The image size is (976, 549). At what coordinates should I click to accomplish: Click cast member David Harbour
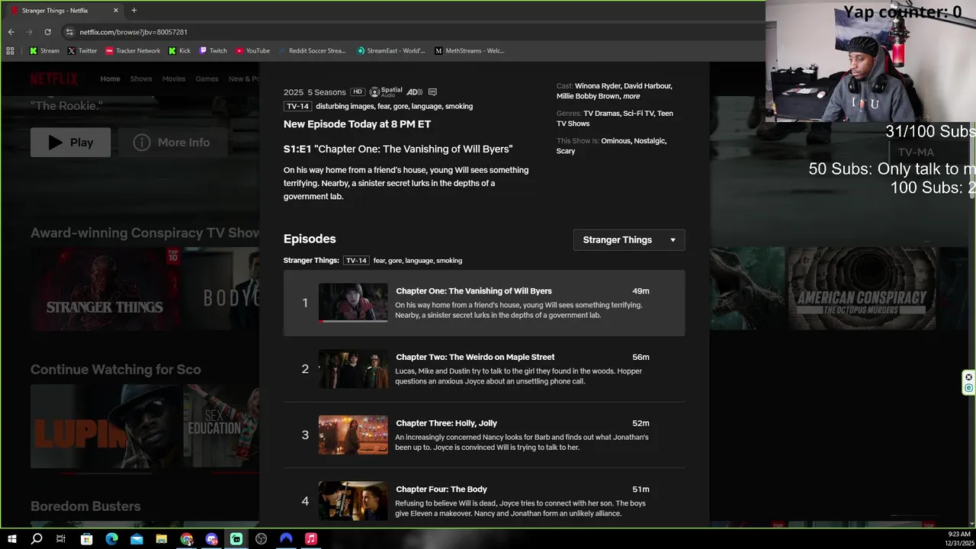(x=647, y=86)
